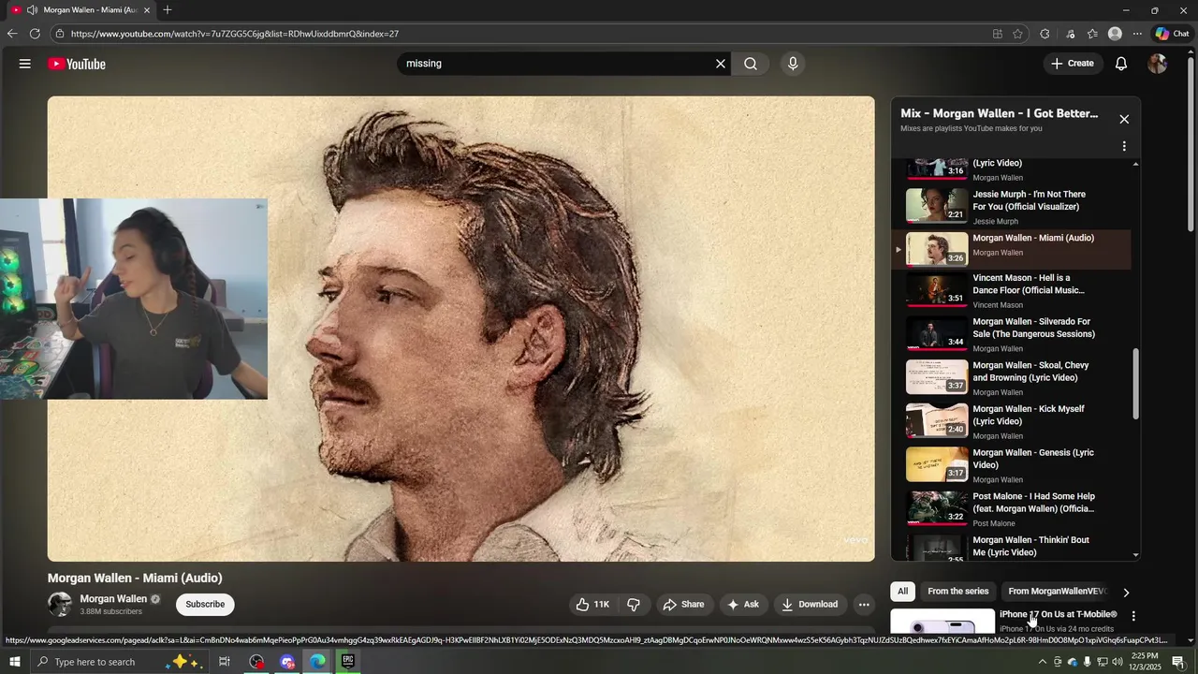Select the 'All' filter chip
This screenshot has height=674, width=1198.
[x=902, y=592]
